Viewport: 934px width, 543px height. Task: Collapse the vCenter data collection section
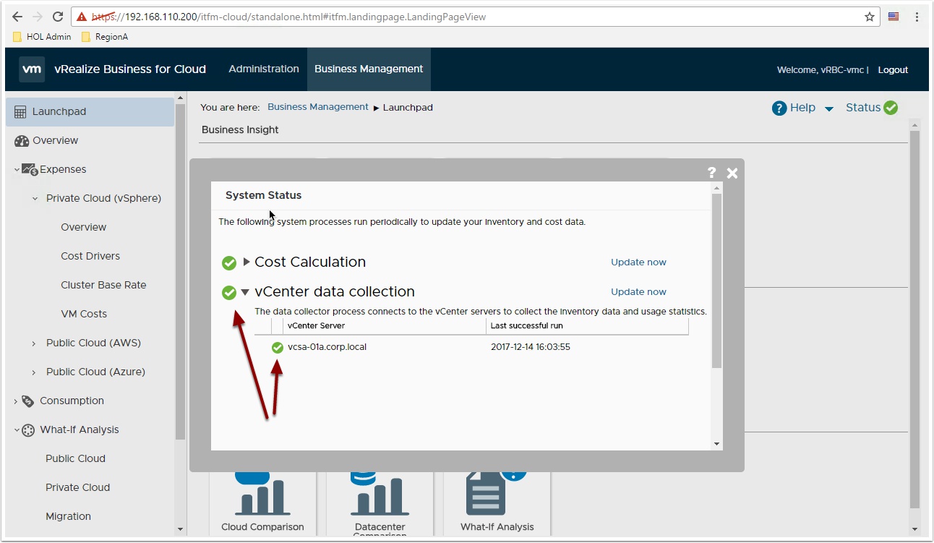(x=245, y=292)
